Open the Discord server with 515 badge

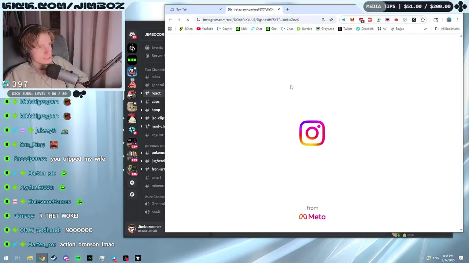click(132, 170)
